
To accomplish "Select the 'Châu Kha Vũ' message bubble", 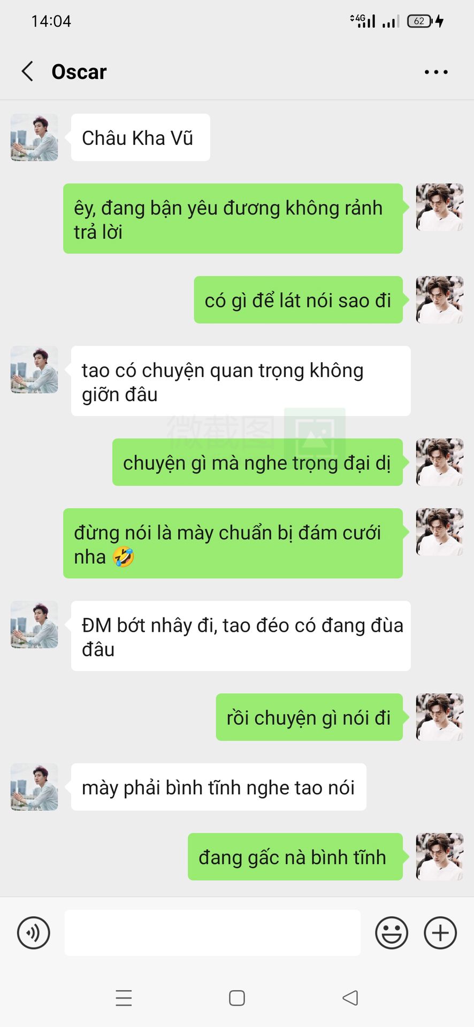I will pyautogui.click(x=140, y=137).
